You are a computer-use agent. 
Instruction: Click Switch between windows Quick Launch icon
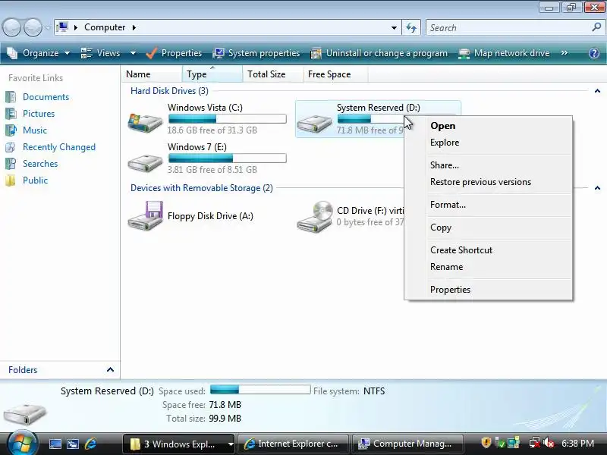[x=73, y=444]
